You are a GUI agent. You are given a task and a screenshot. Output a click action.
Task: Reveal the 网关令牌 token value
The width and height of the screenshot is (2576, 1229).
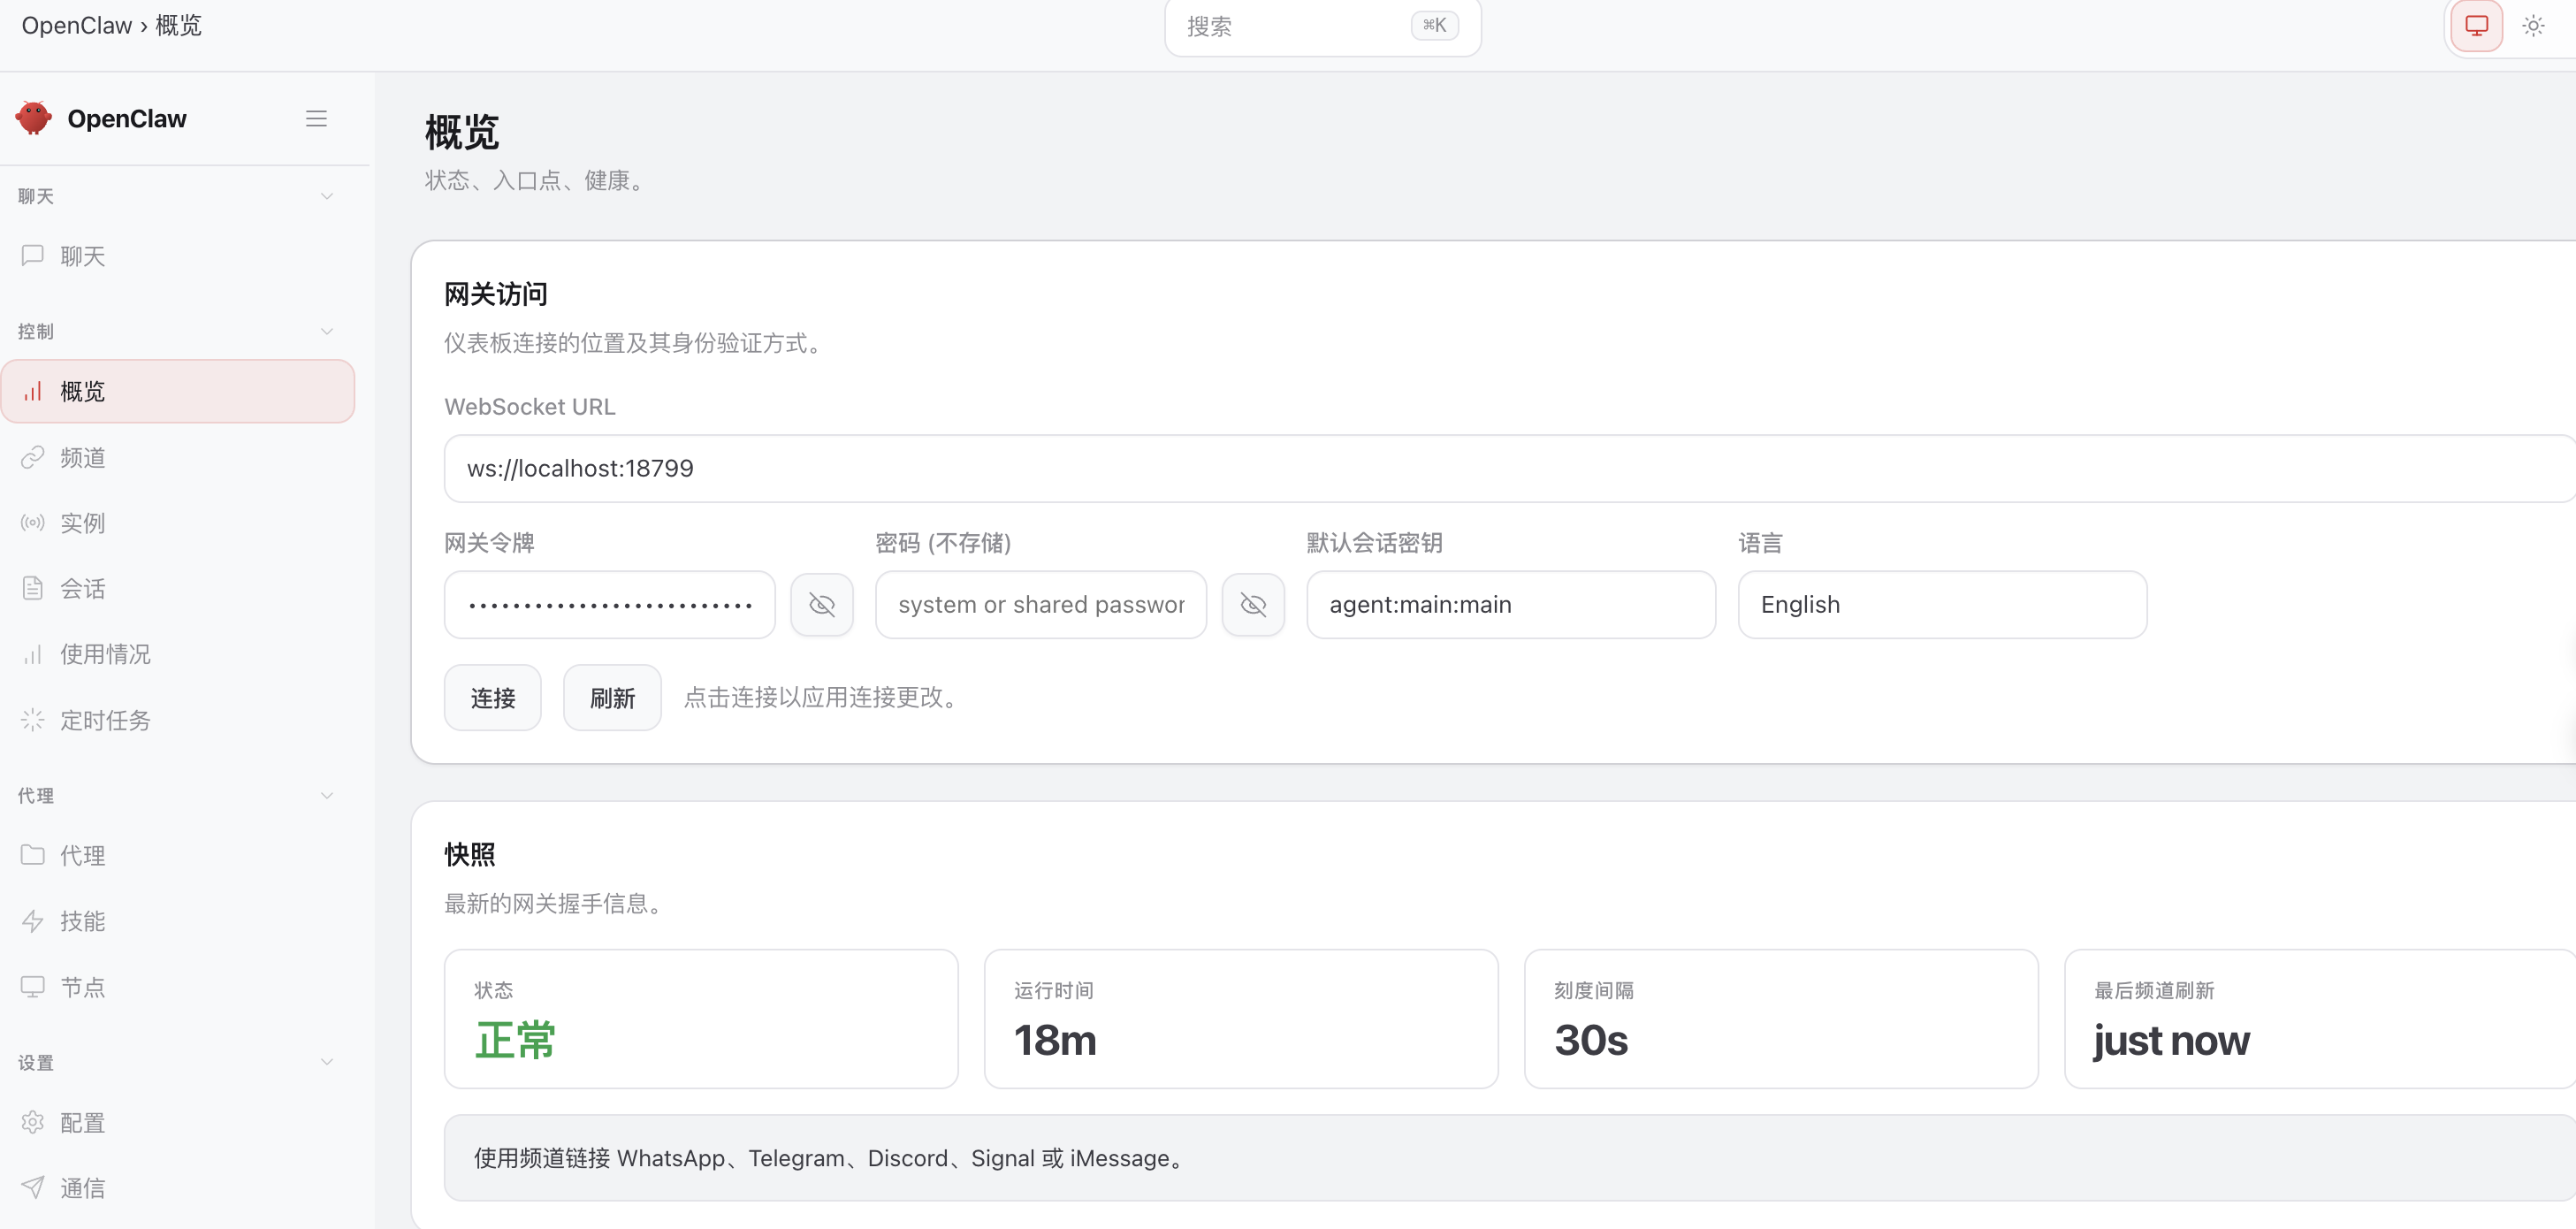[x=822, y=604]
